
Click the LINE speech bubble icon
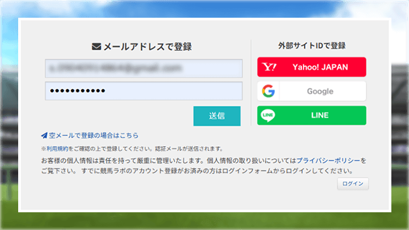268,116
